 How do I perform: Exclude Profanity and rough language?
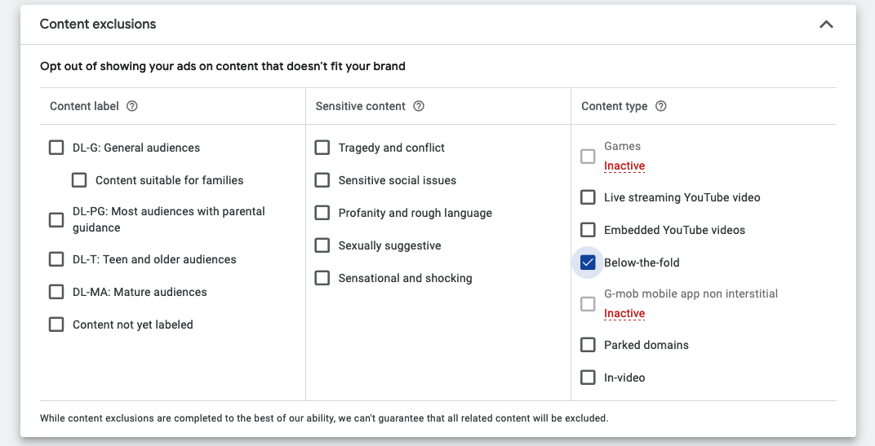(x=322, y=213)
